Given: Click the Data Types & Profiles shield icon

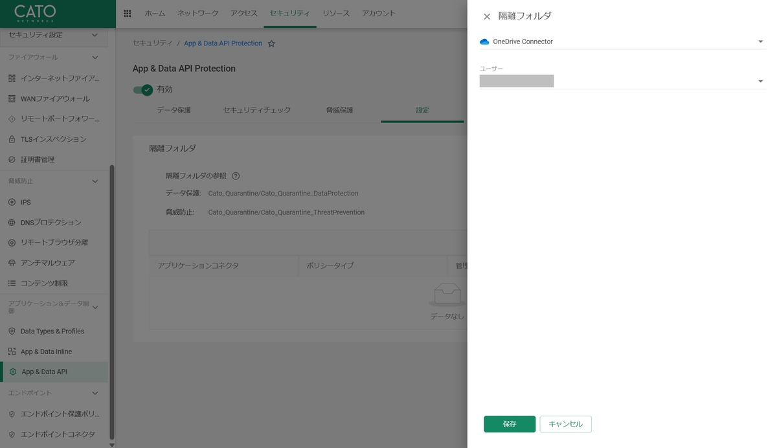Looking at the screenshot, I should pos(12,331).
